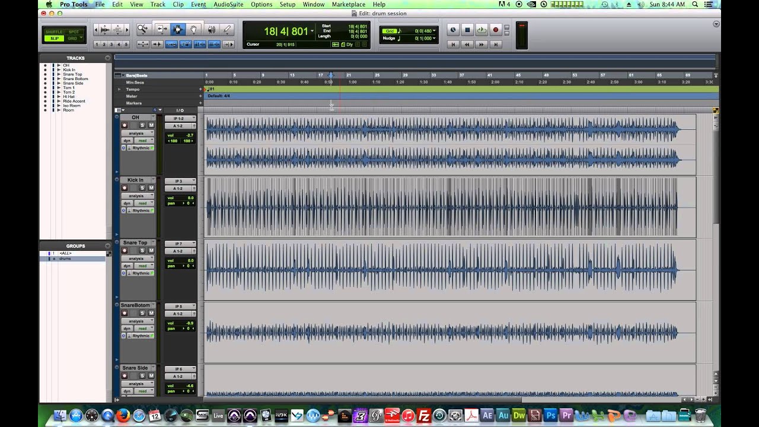Click the Play button in transport
Screen dimensions: 759x427
(x=481, y=30)
